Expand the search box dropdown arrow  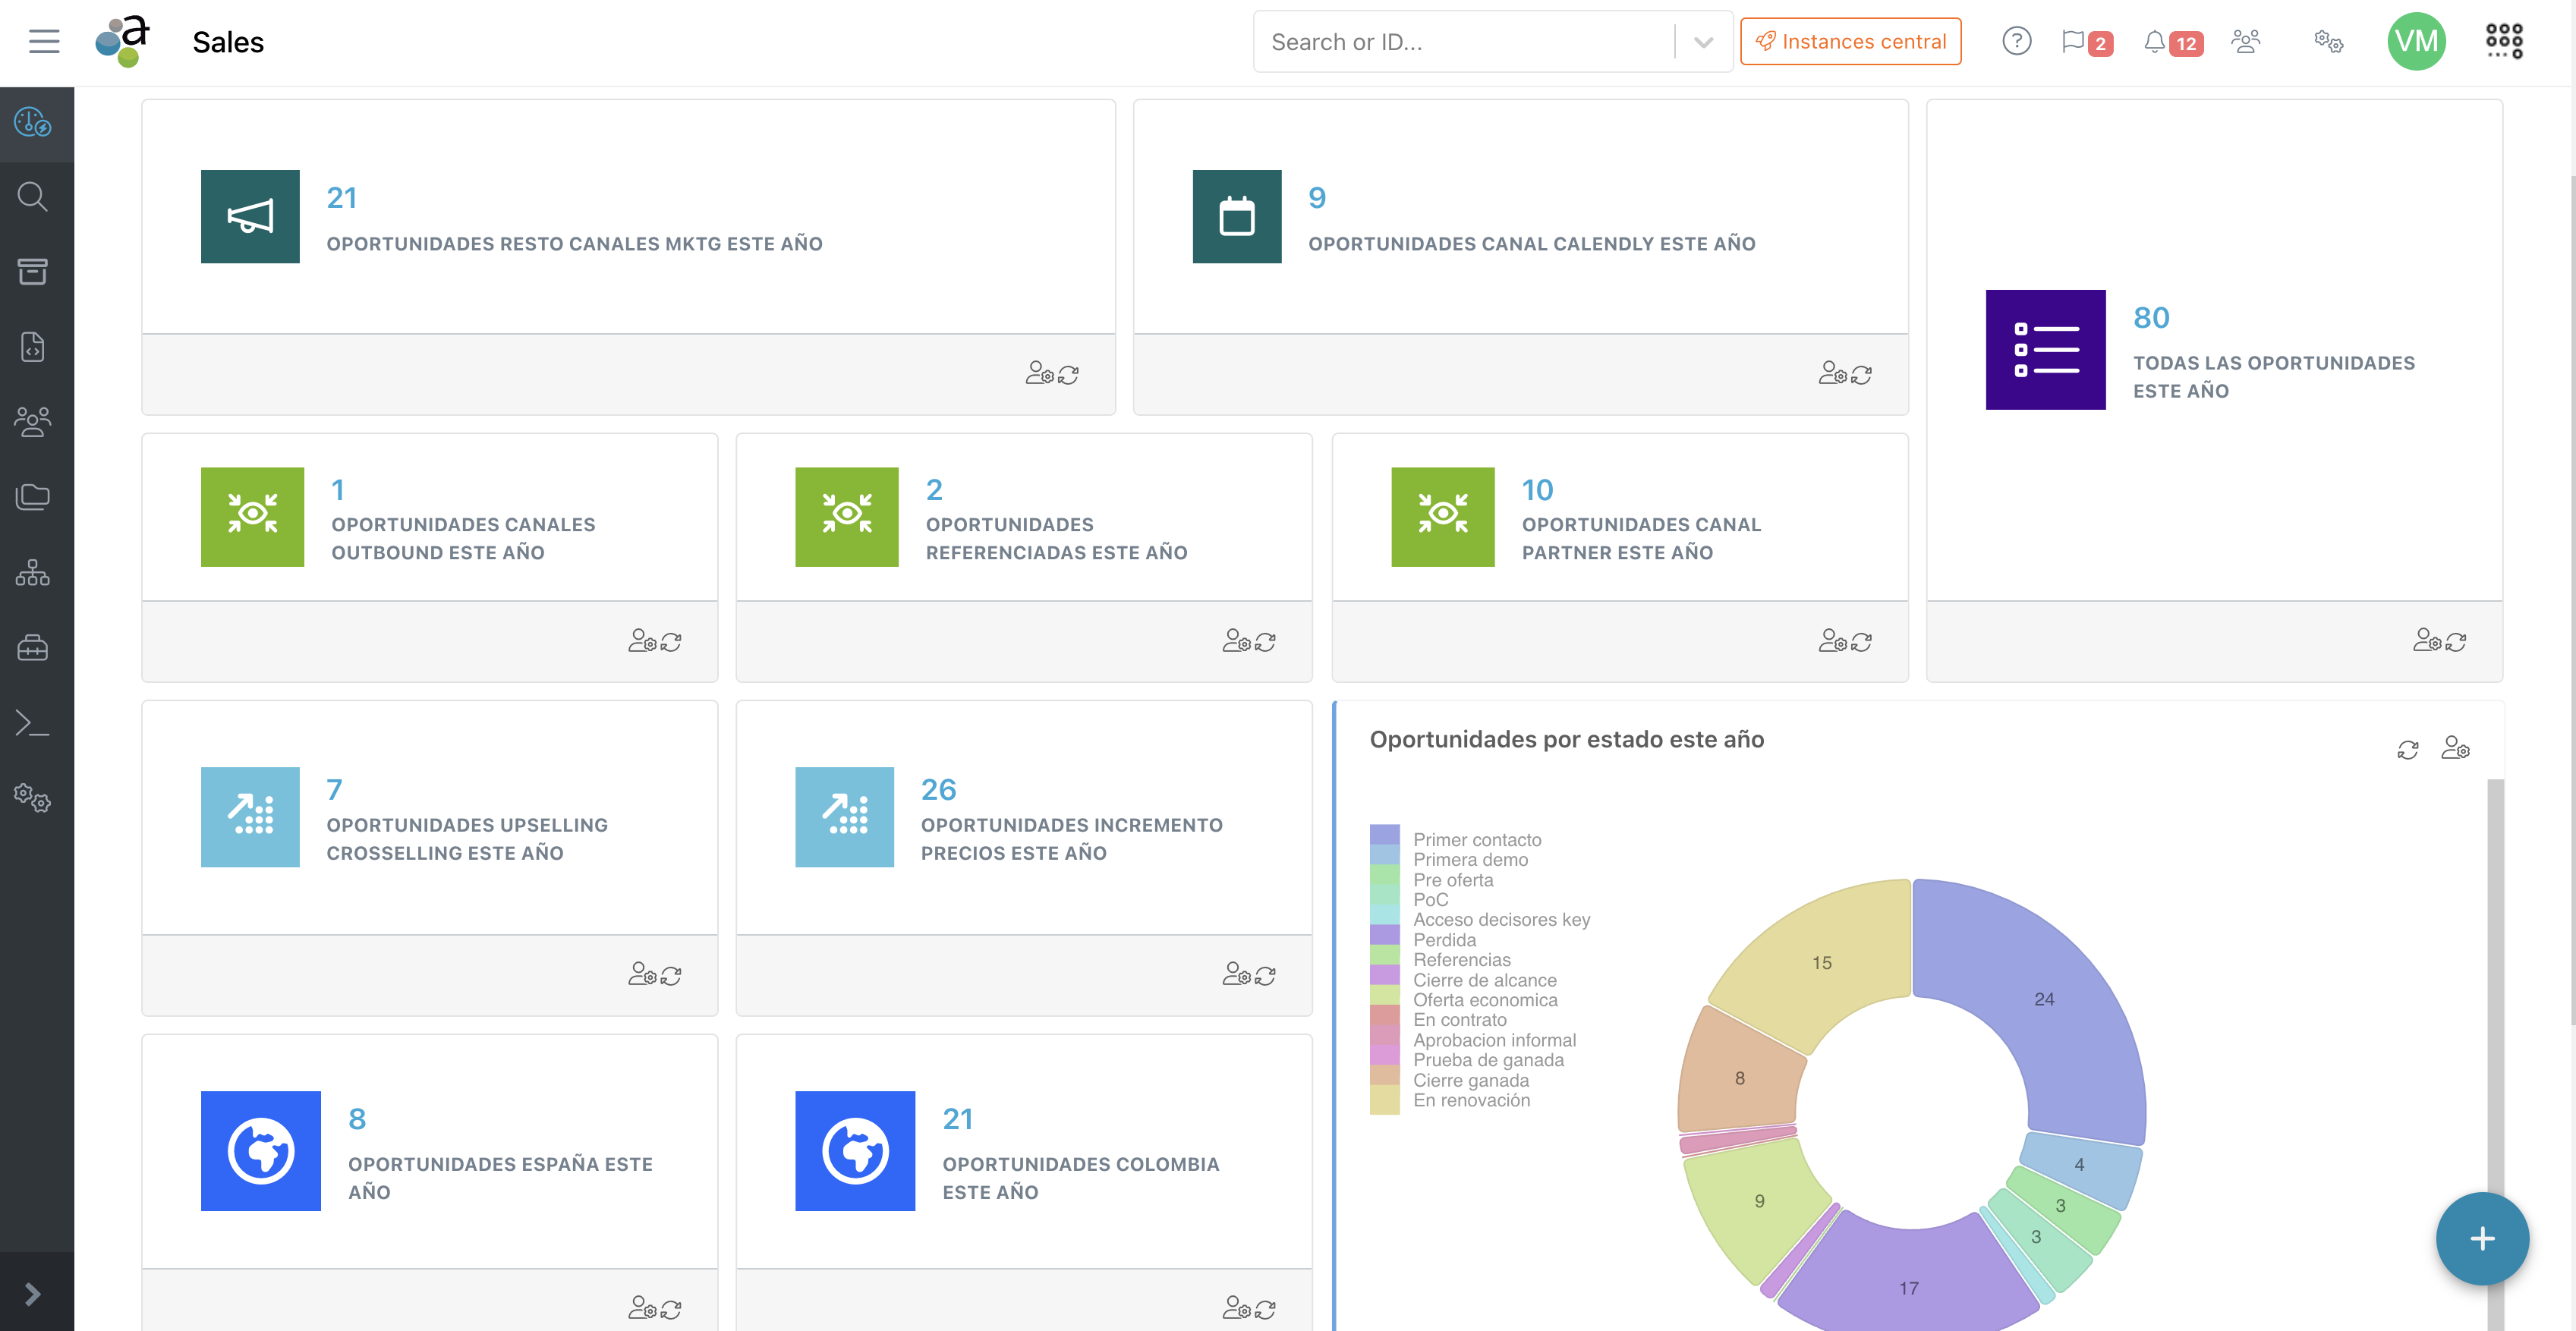pyautogui.click(x=1704, y=42)
